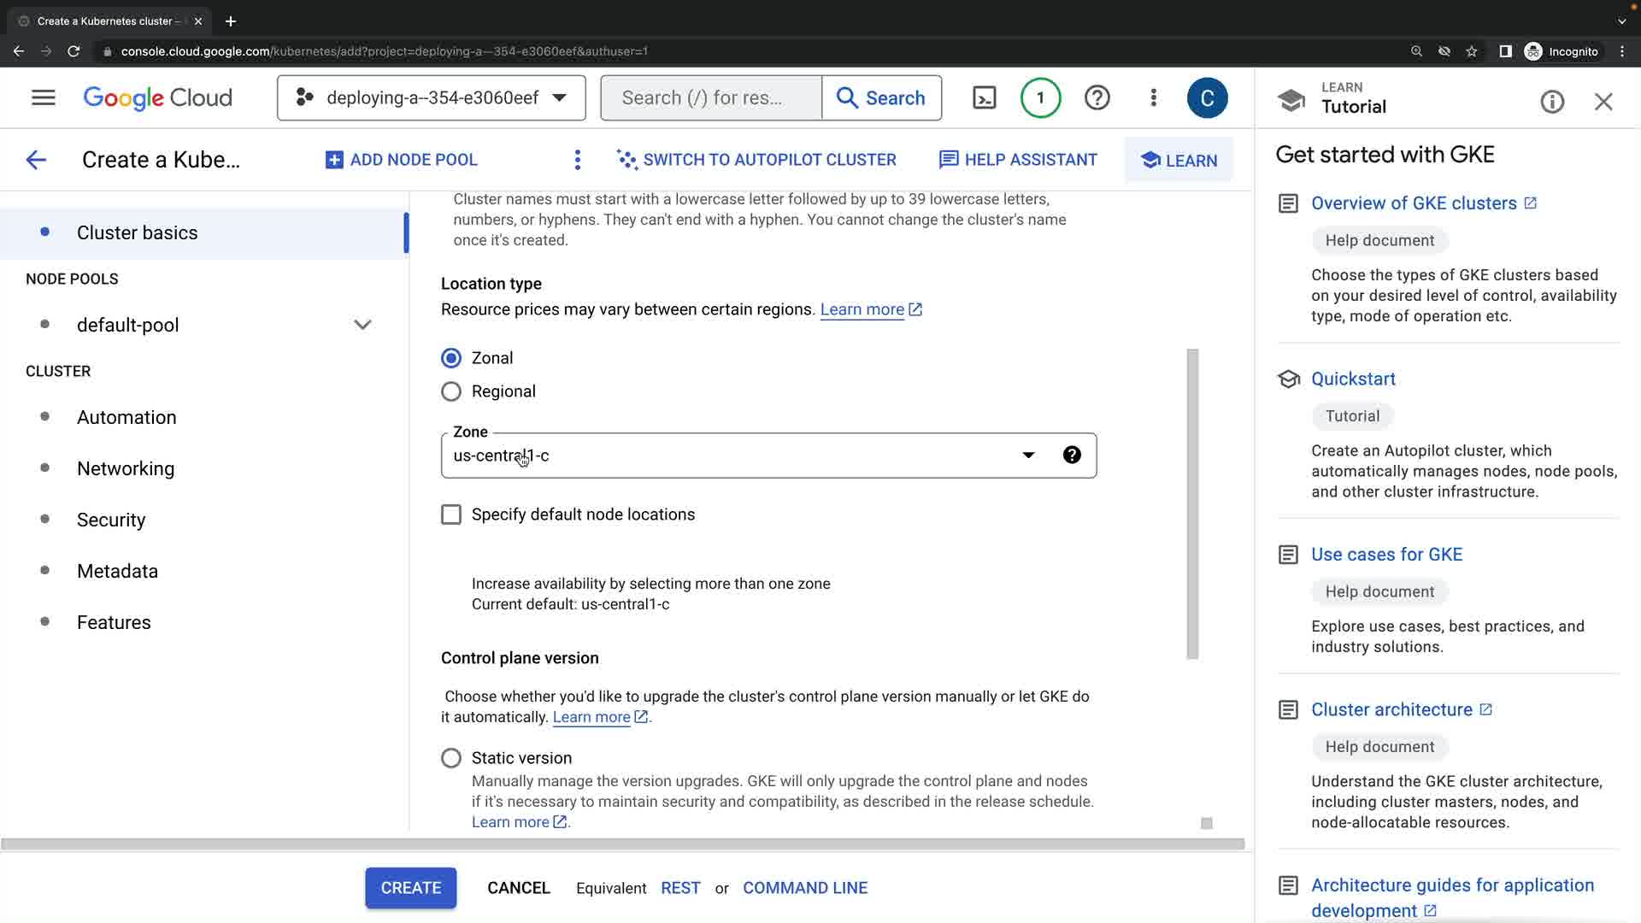Open the three-dot overflow next to Add Node Pool
Image resolution: width=1641 pixels, height=923 pixels.
578,160
